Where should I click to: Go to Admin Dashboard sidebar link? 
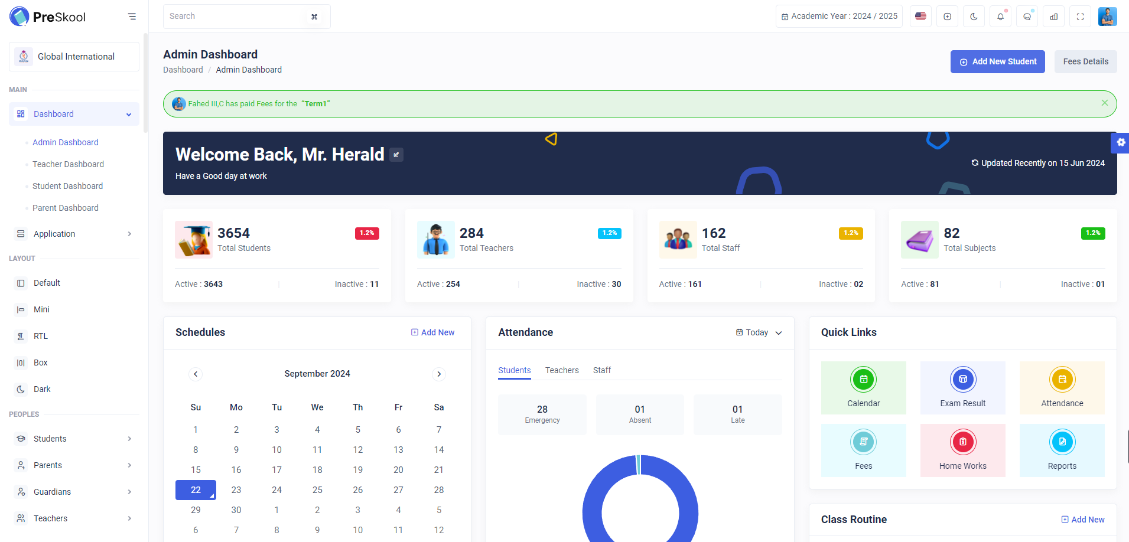66,142
